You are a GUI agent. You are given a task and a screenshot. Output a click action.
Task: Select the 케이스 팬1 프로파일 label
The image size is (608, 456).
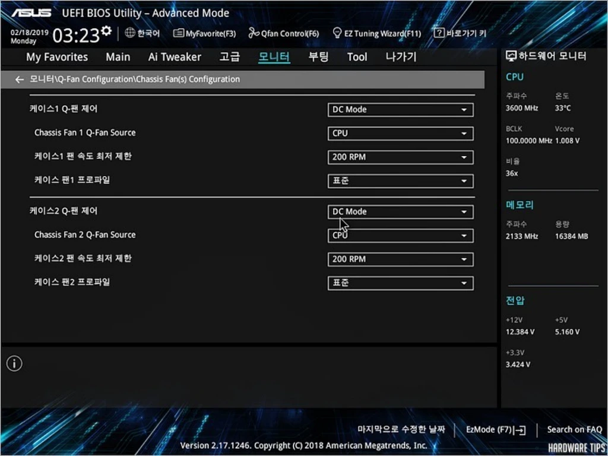(x=72, y=180)
